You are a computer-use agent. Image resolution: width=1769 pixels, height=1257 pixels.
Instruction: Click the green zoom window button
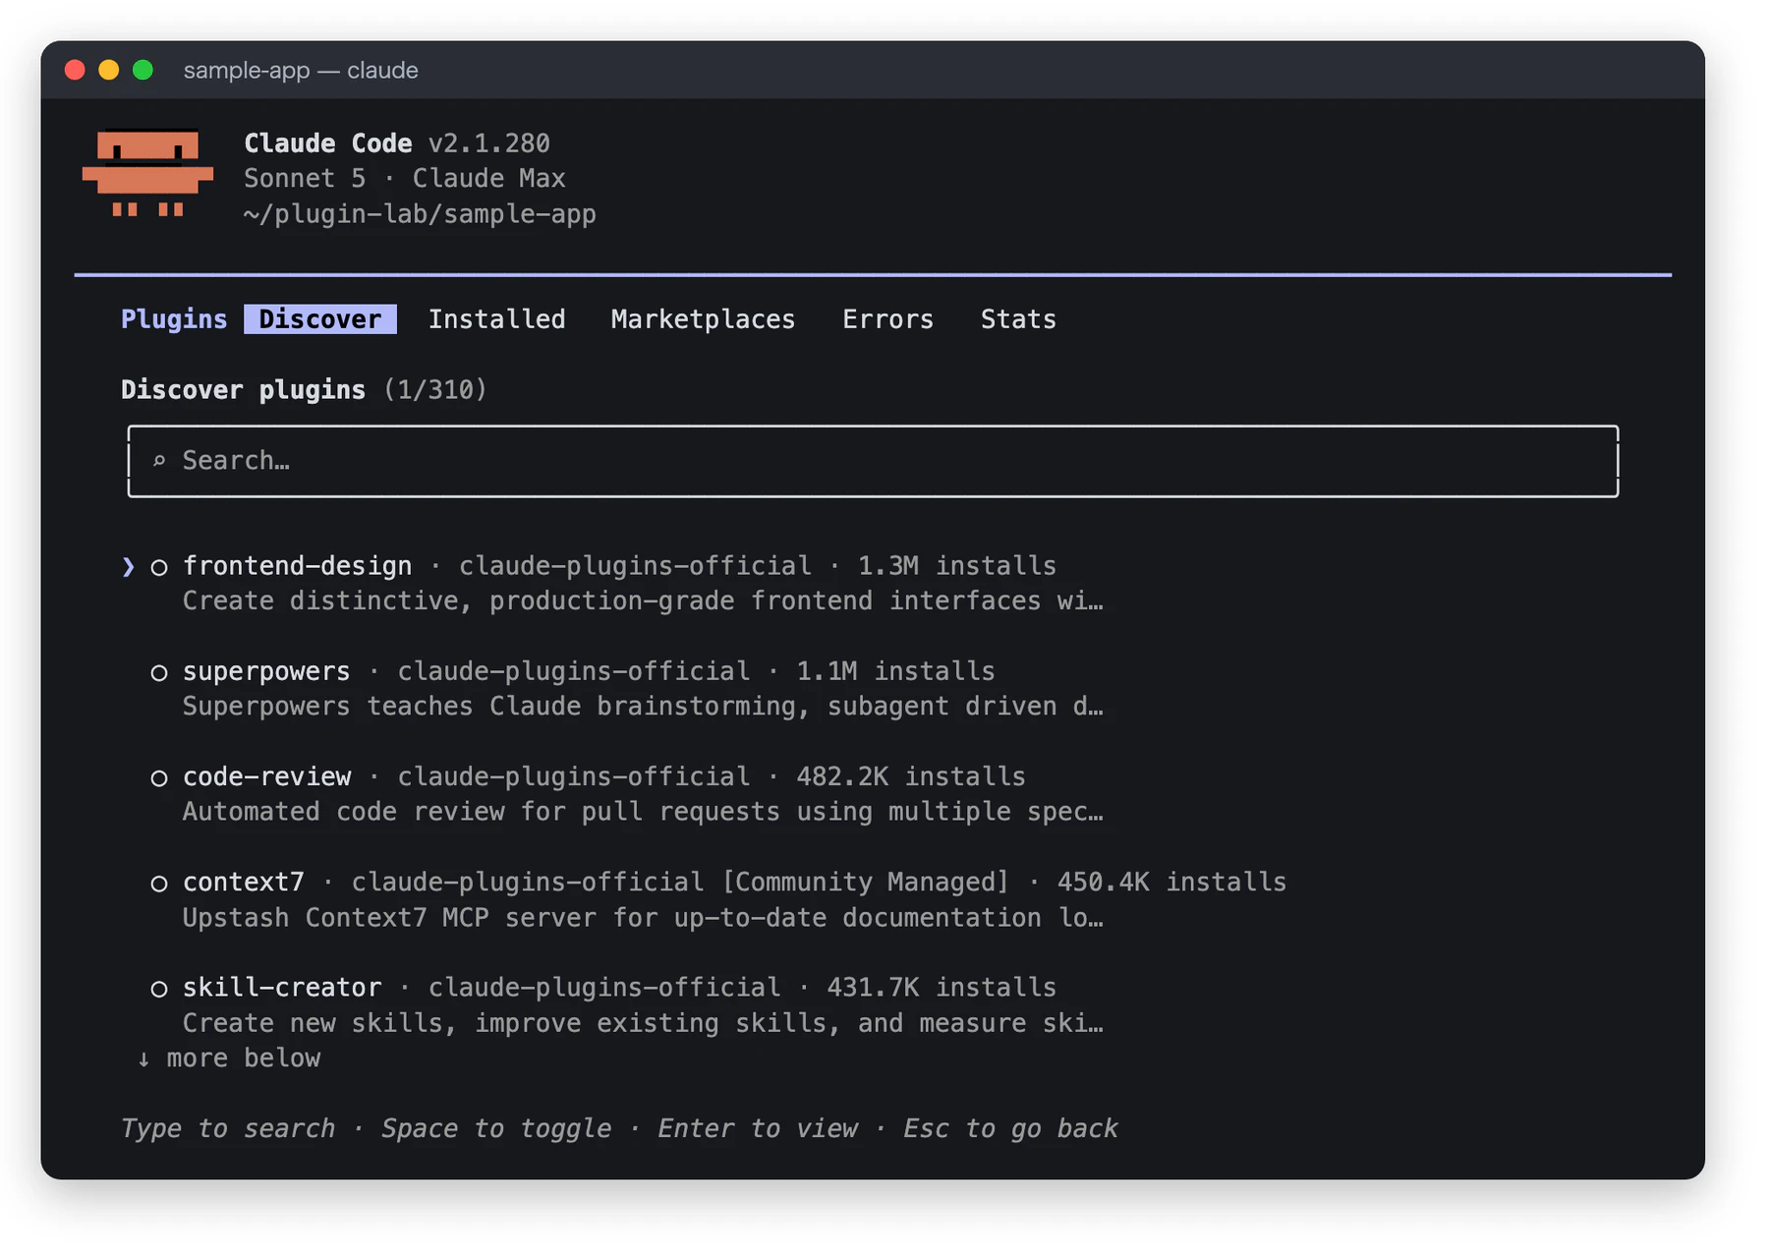pos(143,70)
